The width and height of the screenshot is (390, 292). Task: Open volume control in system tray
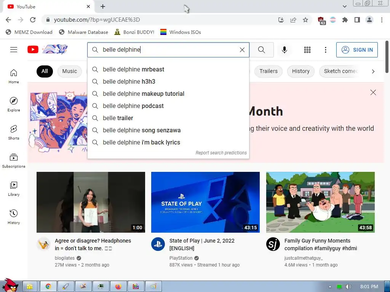[x=348, y=287]
